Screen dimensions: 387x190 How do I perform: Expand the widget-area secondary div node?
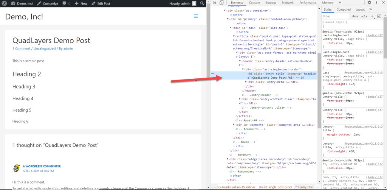pyautogui.click(x=228, y=159)
